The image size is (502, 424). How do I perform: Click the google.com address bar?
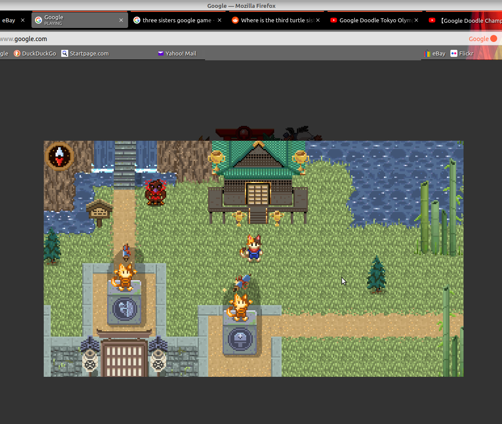click(219, 39)
